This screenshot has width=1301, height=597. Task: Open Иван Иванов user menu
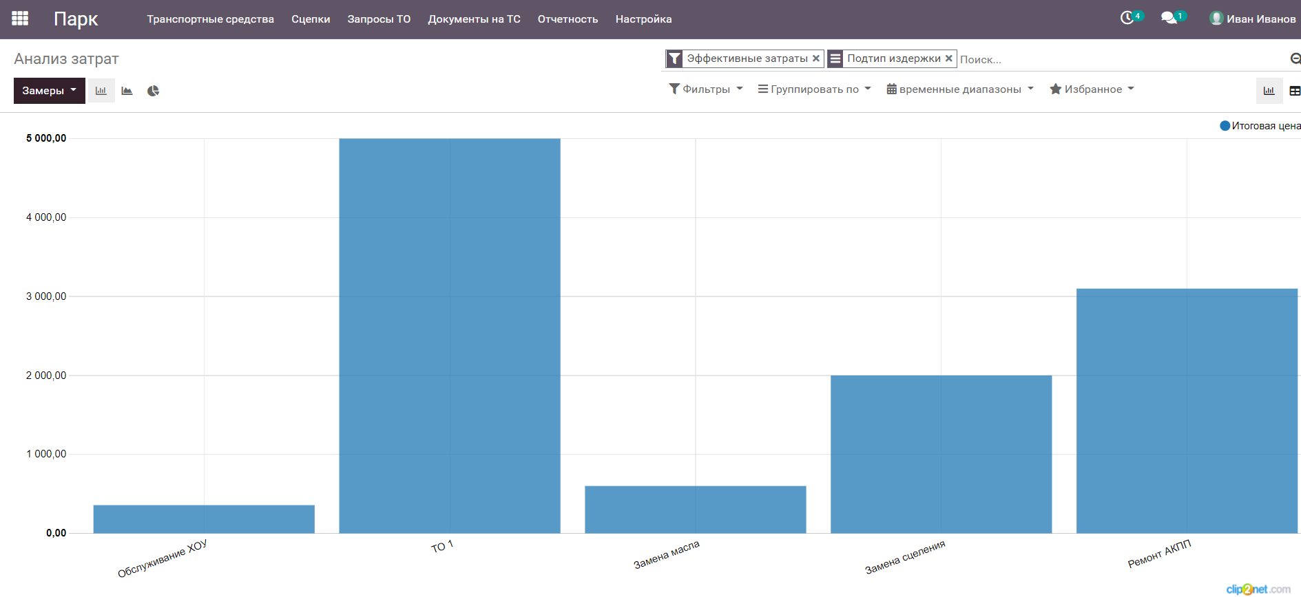[1253, 19]
